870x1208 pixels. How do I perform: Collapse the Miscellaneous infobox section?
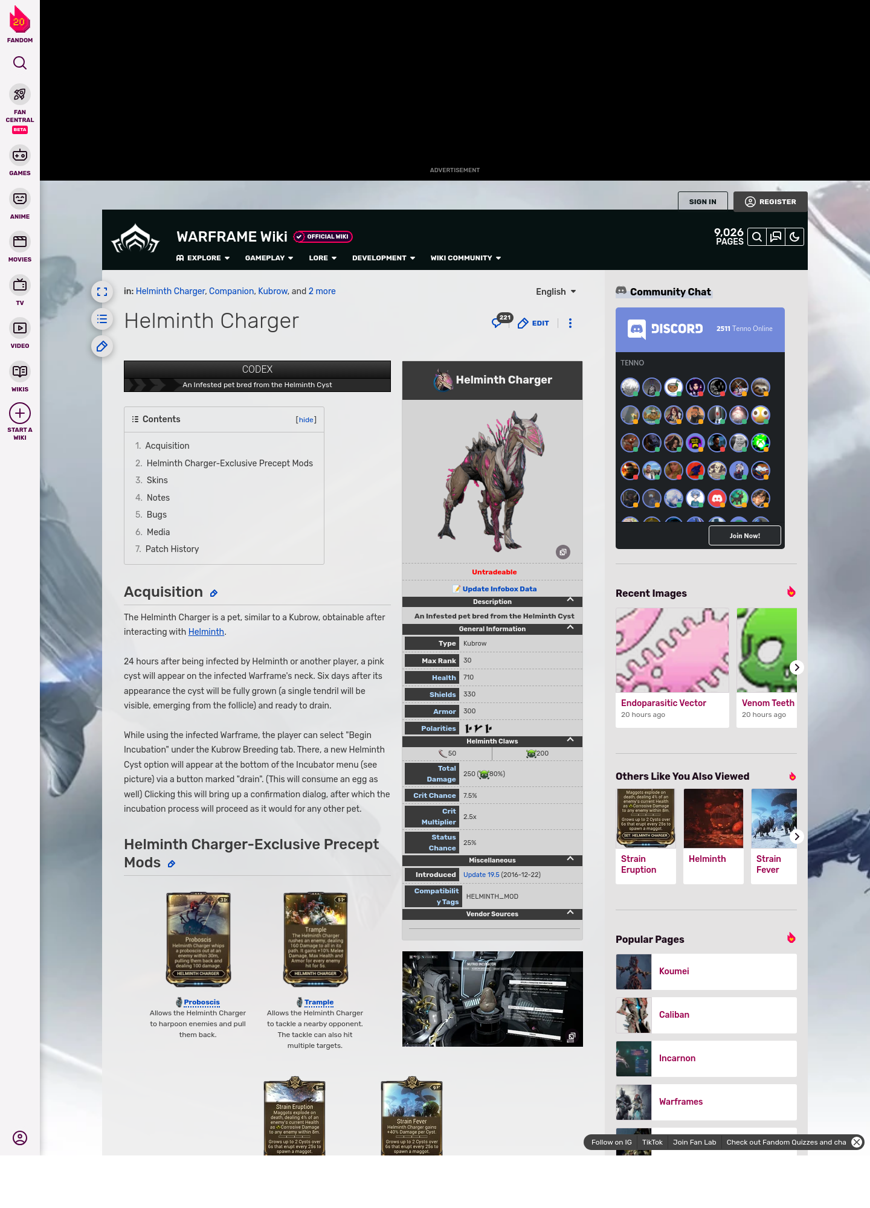coord(570,859)
